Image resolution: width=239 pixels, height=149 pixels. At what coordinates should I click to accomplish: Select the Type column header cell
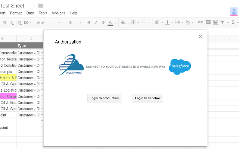pyautogui.click(x=22, y=45)
